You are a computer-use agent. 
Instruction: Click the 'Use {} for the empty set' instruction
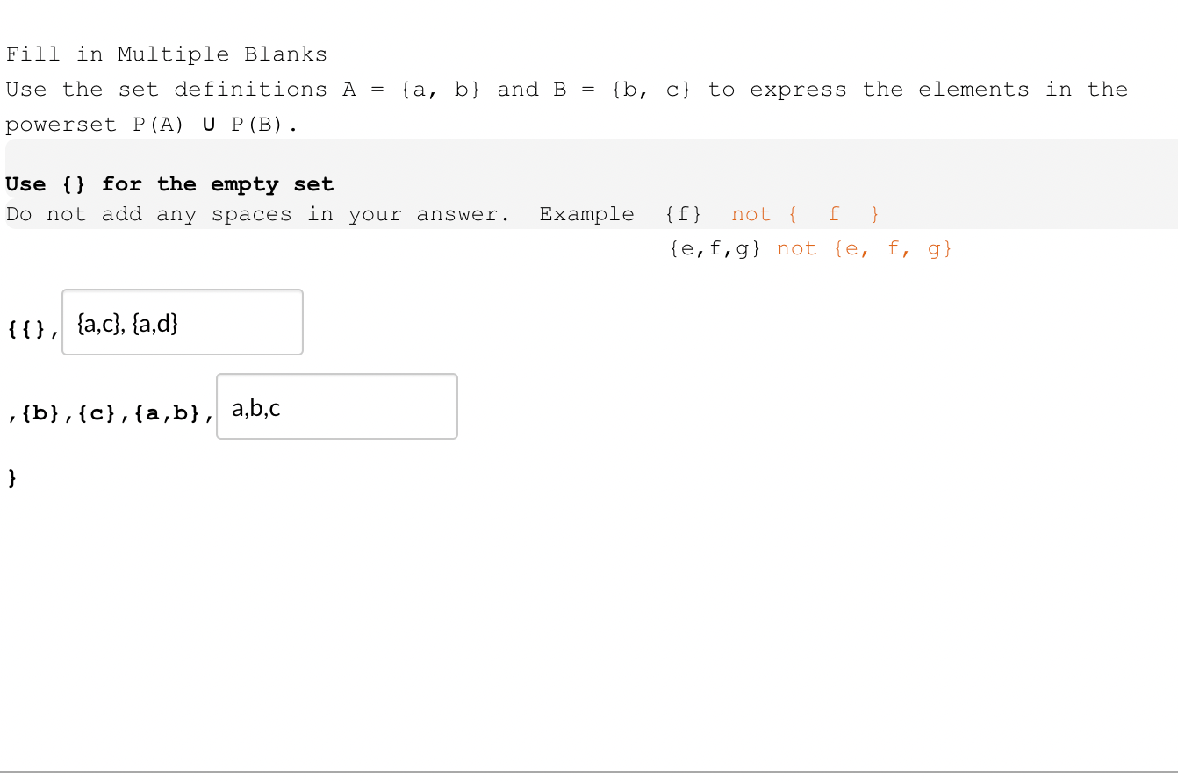point(169,183)
